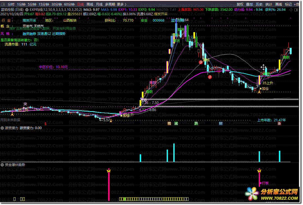Screen dimensions: 303x205
Task: Activate the 画线 drawing tool button
Action: click(x=278, y=4)
